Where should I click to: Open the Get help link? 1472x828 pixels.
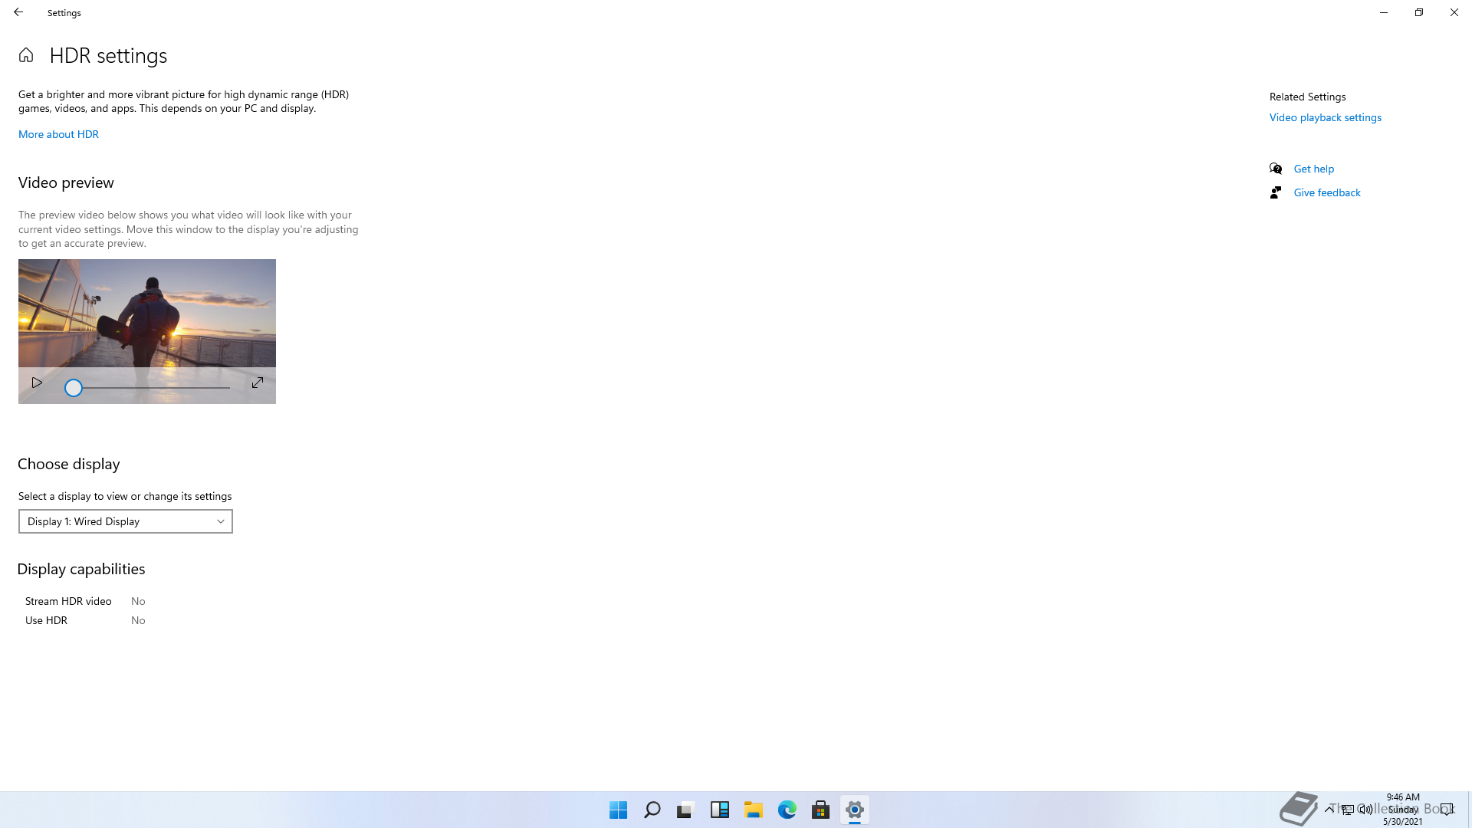point(1314,169)
